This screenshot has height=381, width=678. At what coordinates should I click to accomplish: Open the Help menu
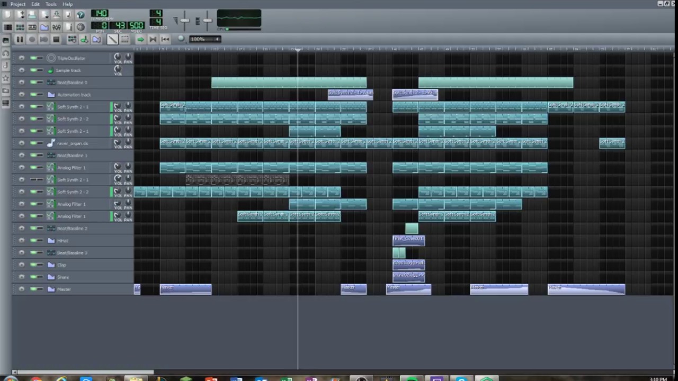point(68,4)
